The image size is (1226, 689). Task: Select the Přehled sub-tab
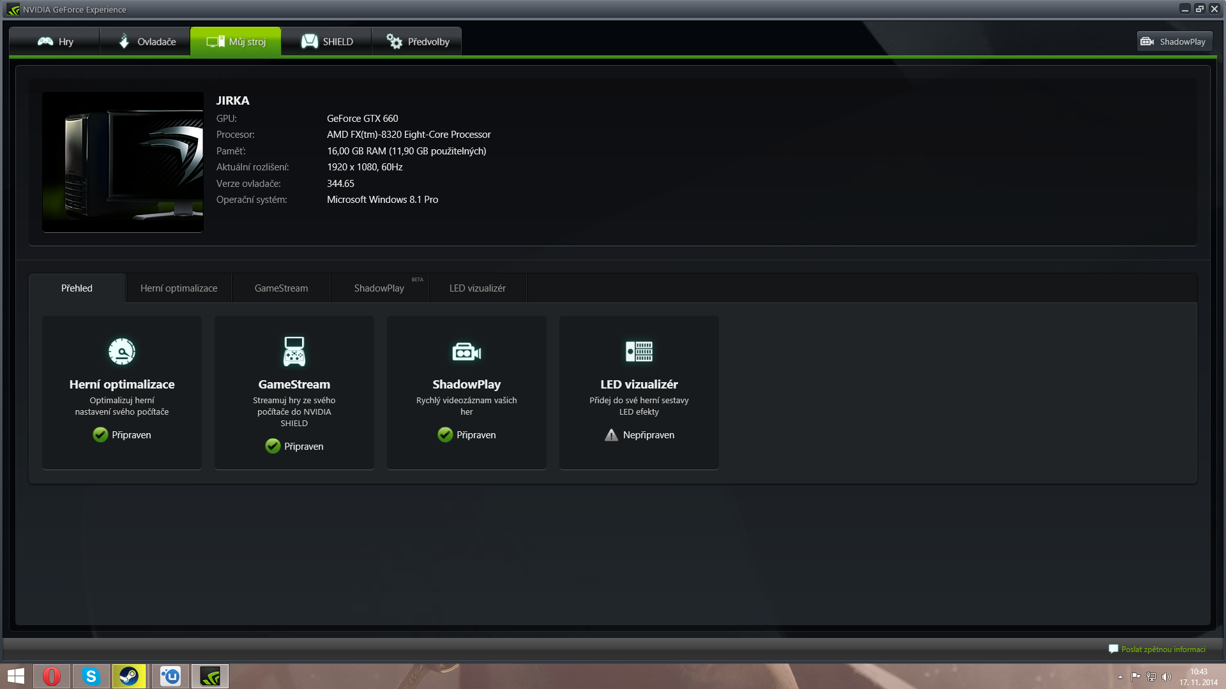point(77,288)
